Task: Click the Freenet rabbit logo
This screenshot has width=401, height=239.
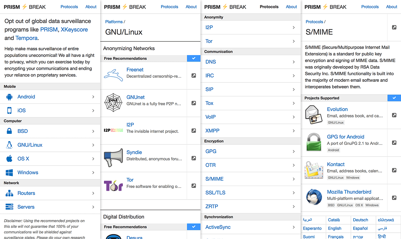Action: click(113, 75)
